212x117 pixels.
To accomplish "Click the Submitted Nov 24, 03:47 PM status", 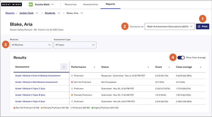I will click(x=118, y=101).
